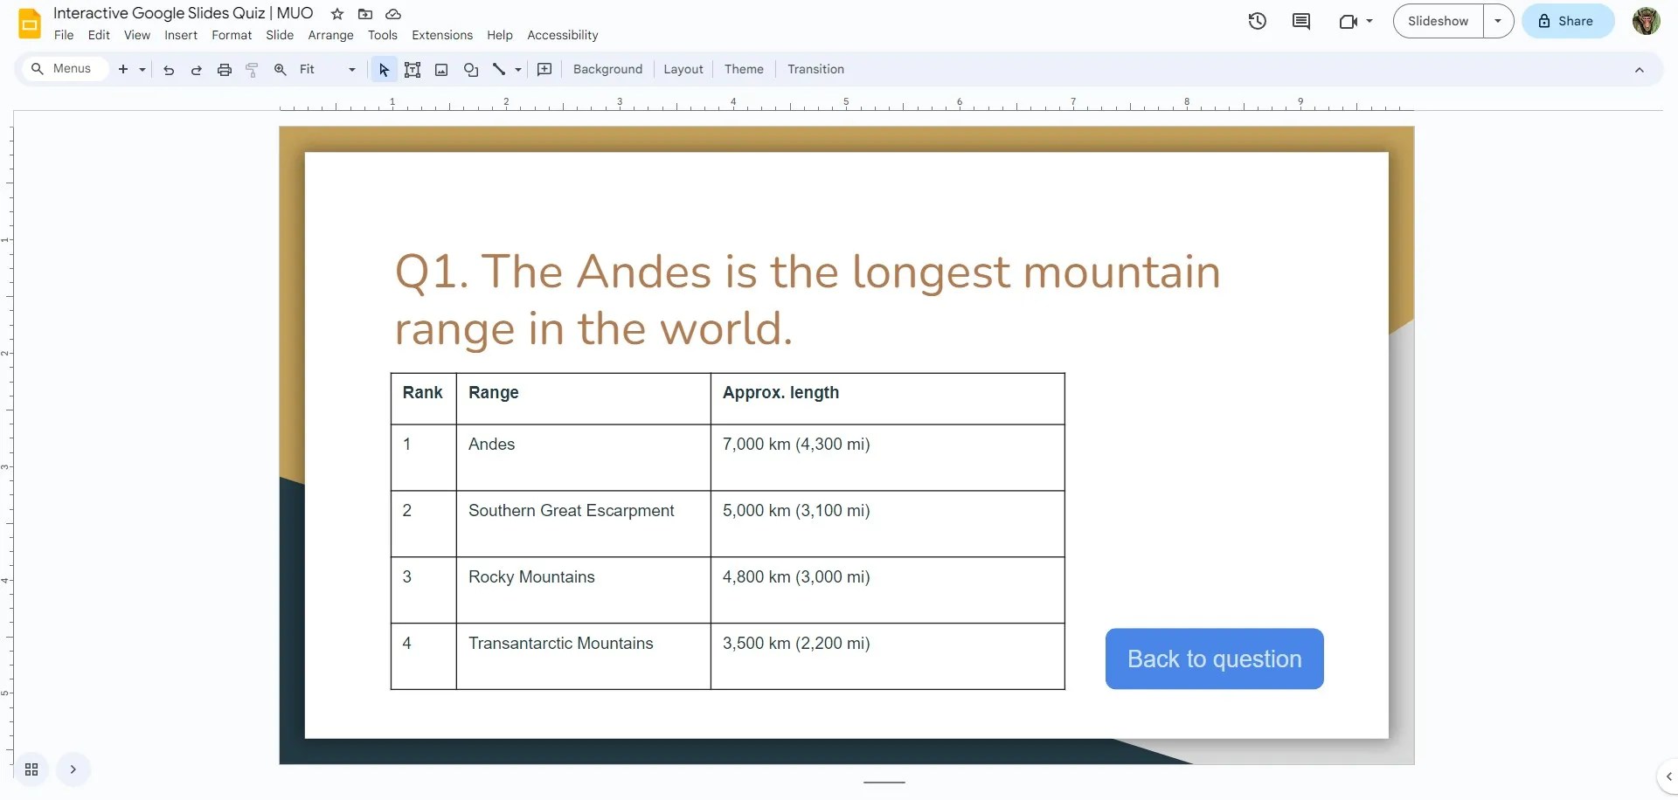Open the Line tool dropdown arrow

[517, 69]
